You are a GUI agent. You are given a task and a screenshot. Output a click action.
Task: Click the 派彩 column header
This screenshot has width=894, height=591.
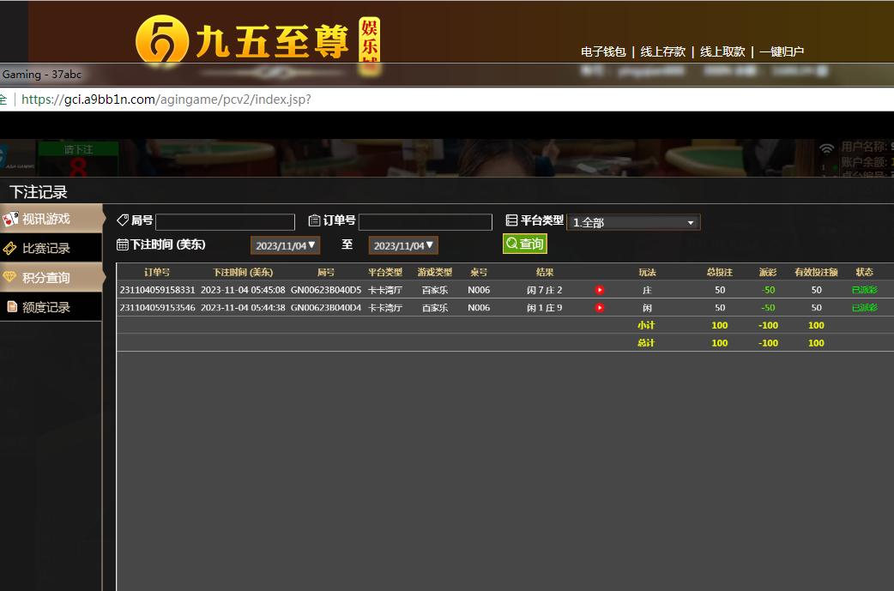(x=768, y=273)
